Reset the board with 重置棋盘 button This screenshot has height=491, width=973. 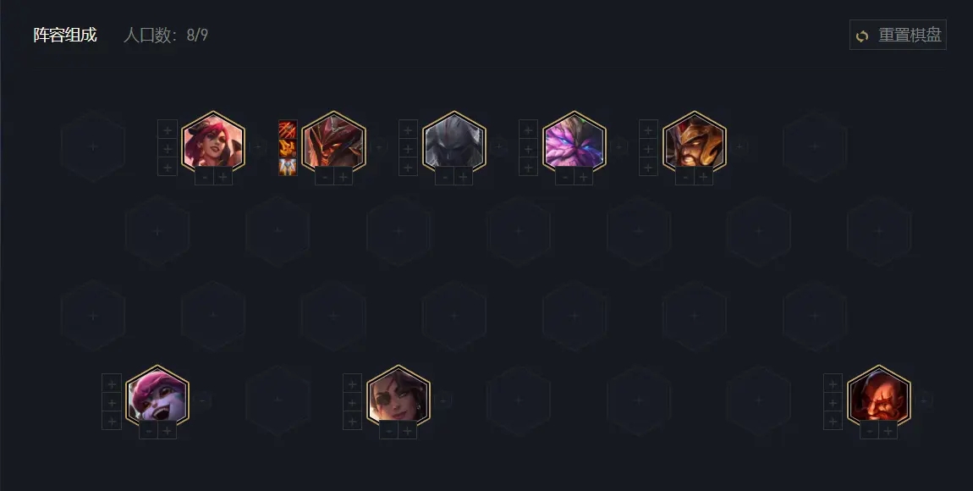point(898,35)
